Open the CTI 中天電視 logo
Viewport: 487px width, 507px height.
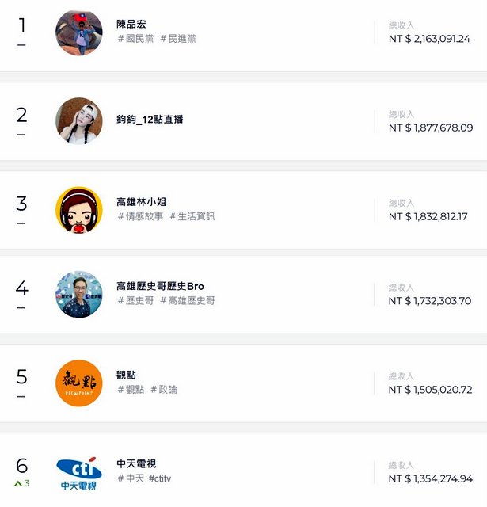[x=79, y=474]
